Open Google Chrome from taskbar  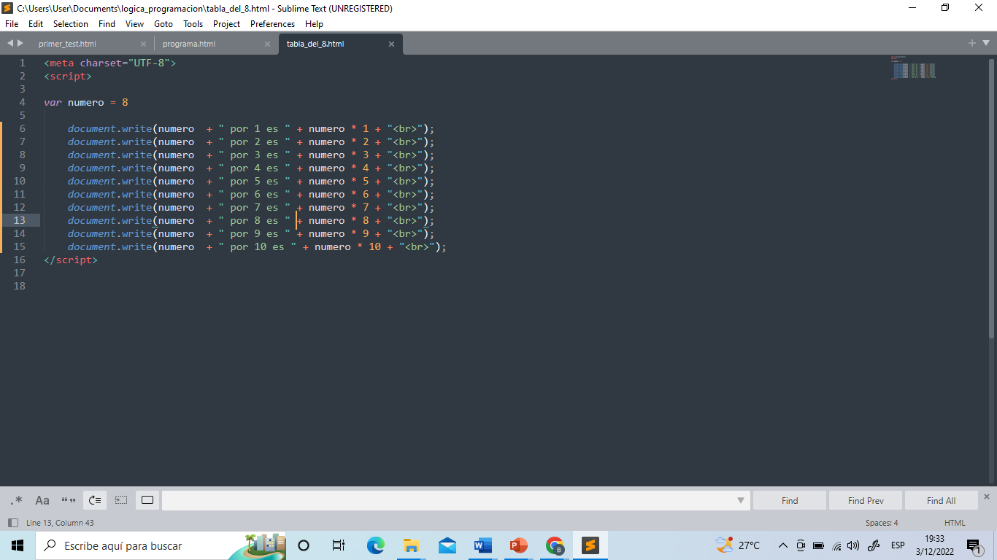(x=555, y=545)
